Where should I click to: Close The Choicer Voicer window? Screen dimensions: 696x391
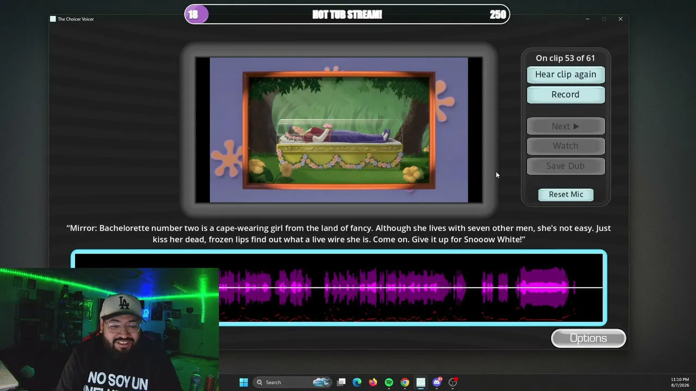click(620, 19)
